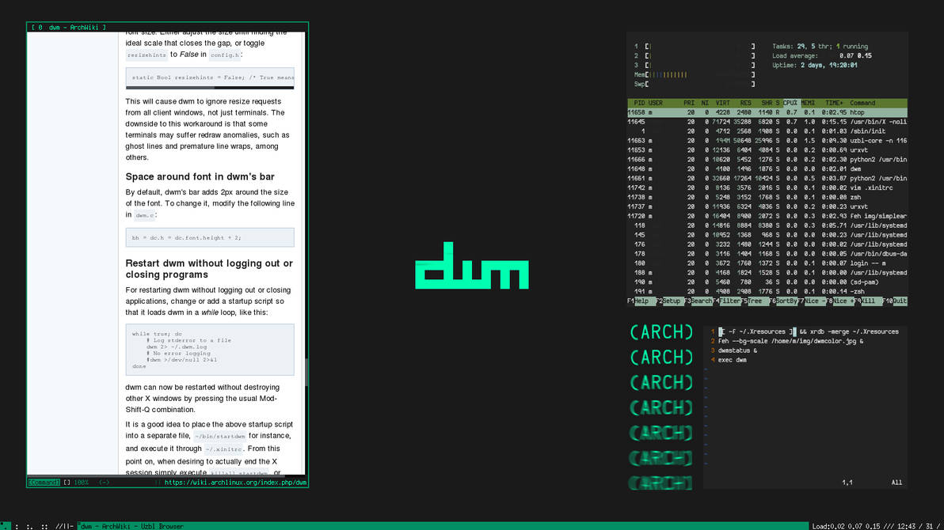Select the vim .xinitrc process row
The width and height of the screenshot is (944, 530).
[767, 187]
